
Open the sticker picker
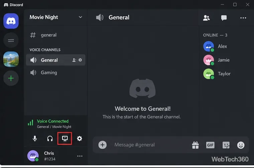[226, 145]
